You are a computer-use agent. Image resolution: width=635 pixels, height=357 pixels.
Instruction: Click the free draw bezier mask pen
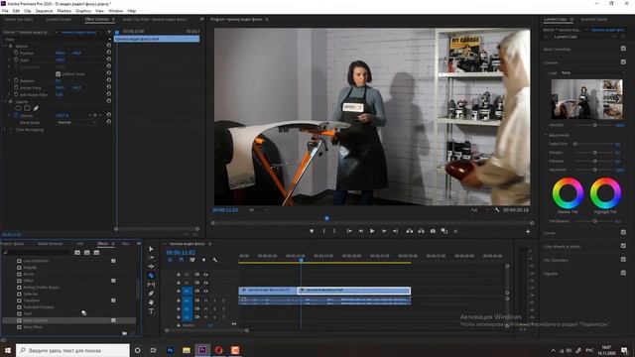pos(36,108)
